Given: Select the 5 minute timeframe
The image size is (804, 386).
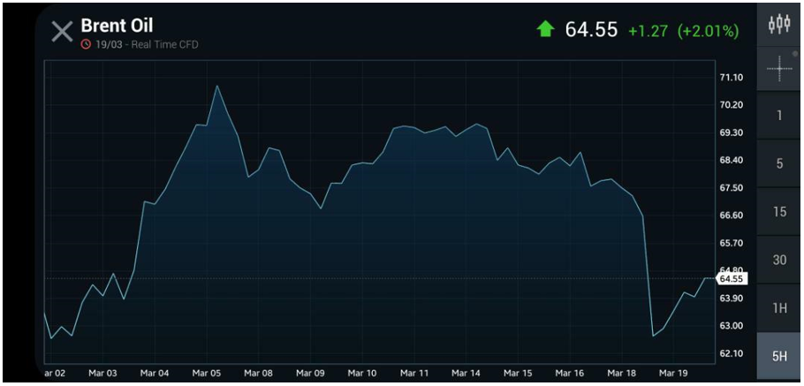Looking at the screenshot, I should (779, 163).
